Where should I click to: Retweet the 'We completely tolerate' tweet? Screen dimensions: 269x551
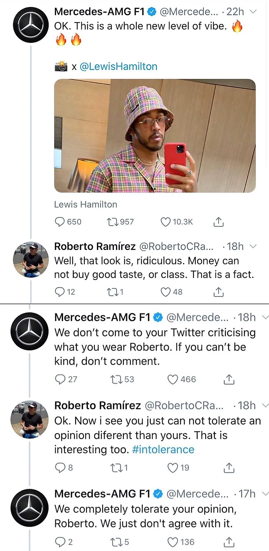click(115, 542)
